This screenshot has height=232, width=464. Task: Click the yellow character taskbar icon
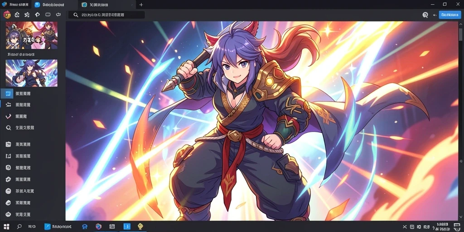tap(140, 227)
